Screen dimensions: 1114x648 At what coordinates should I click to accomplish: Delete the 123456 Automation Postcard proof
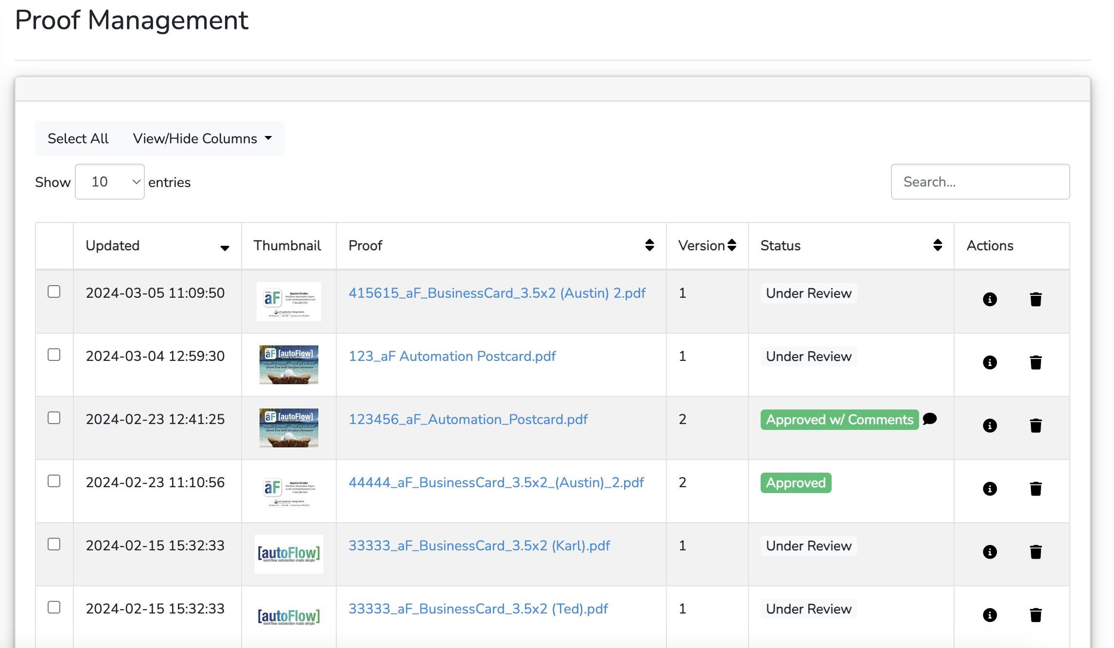click(x=1036, y=426)
